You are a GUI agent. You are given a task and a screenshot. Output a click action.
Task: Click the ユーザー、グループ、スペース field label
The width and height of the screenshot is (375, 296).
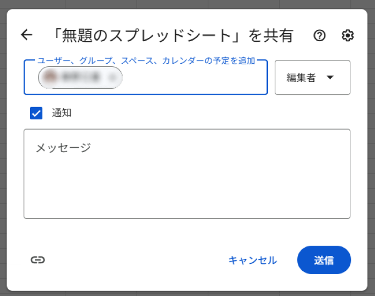146,61
